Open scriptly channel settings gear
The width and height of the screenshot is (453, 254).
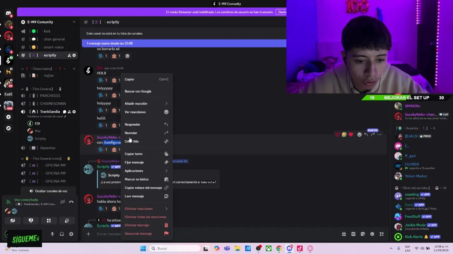tap(74, 55)
